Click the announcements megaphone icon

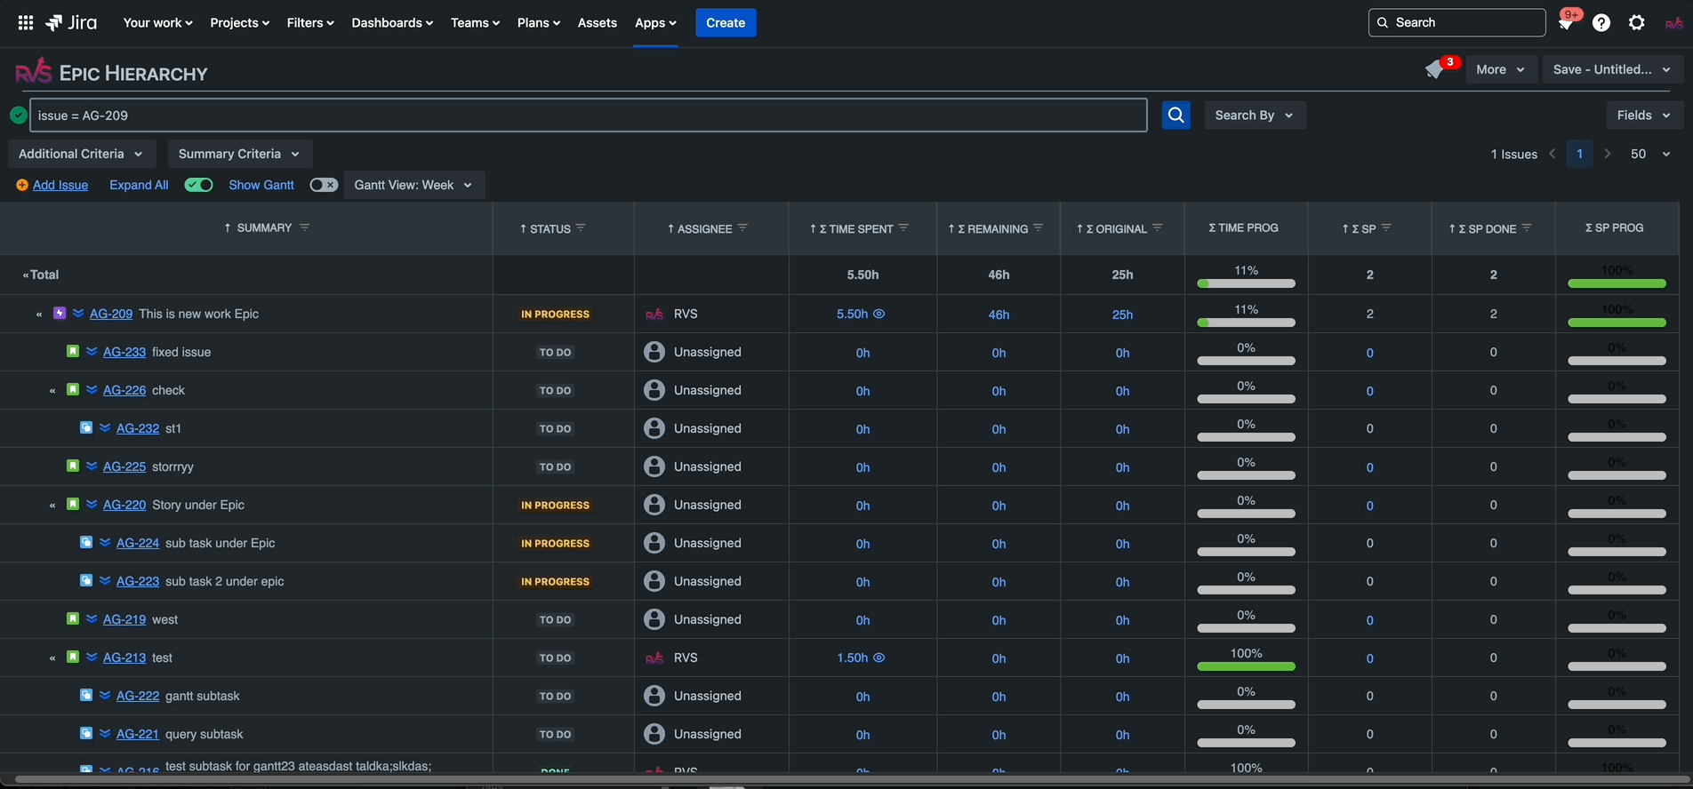(1434, 69)
